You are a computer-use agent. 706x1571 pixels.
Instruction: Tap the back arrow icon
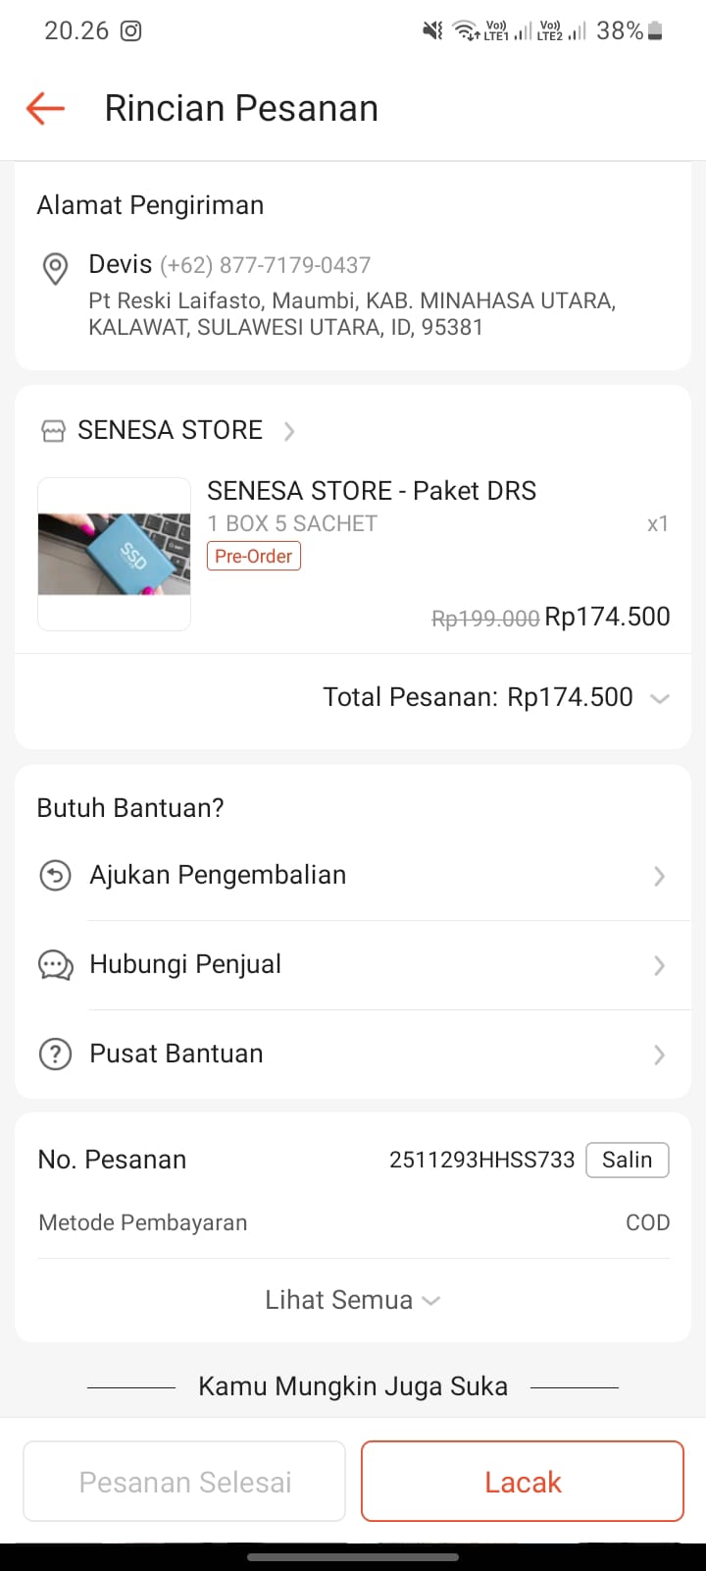click(45, 108)
